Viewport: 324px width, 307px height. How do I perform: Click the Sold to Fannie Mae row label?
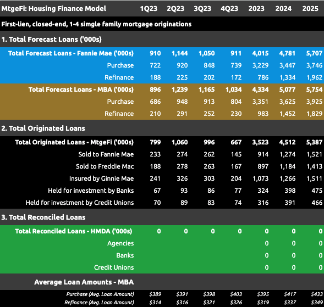tap(106, 154)
